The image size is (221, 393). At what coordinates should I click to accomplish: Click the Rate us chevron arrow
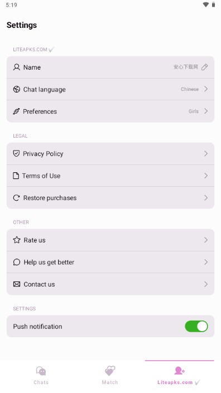206,240
